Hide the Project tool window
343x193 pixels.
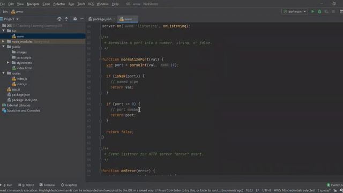(82, 19)
